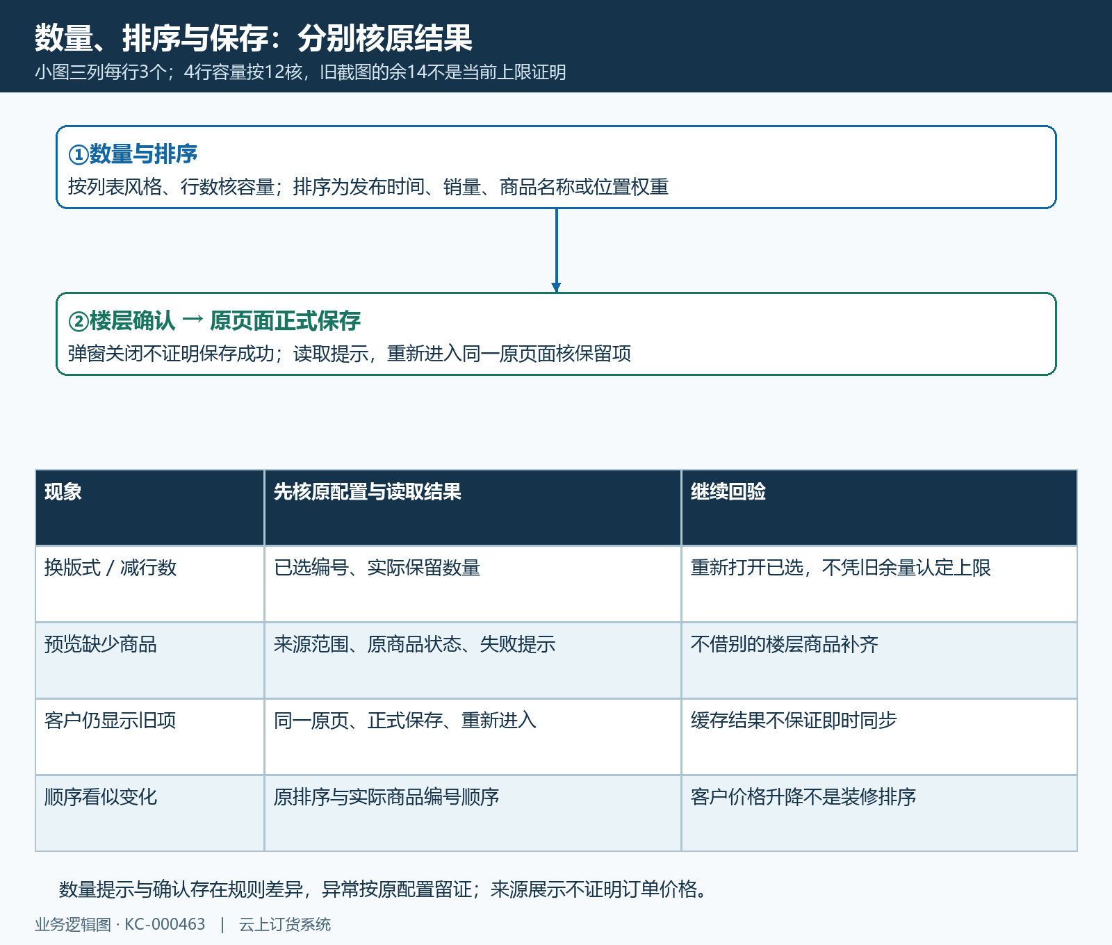Click the "现象" column header
The image size is (1112, 945).
(x=149, y=508)
